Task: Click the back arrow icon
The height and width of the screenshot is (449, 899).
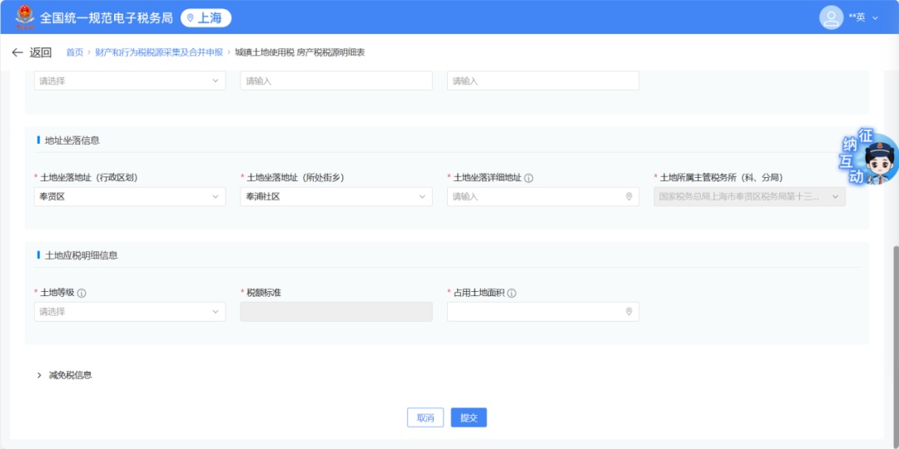Action: (17, 52)
